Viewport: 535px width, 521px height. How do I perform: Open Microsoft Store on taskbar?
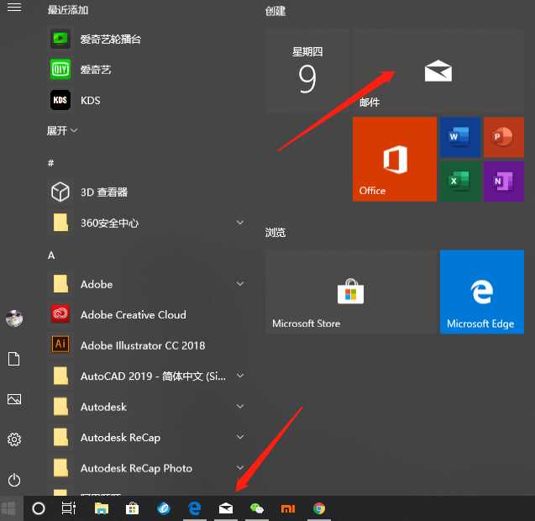pyautogui.click(x=132, y=508)
